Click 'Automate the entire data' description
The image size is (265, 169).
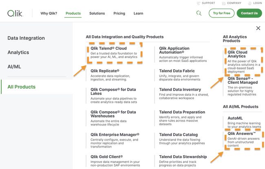[x=108, y=123]
